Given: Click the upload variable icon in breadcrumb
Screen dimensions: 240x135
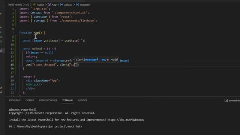Looking at the screenshot, I should pos(61,4).
